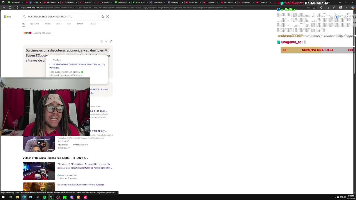
Task: Click the 'About 12,400 results' text
Action: [42, 33]
